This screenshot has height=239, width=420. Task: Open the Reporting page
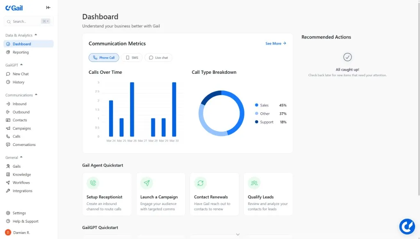28,52
